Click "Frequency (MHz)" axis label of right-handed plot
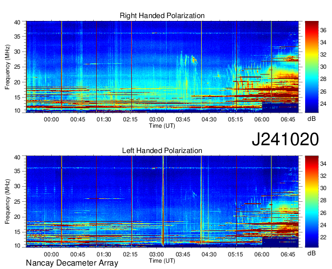 click(x=7, y=67)
